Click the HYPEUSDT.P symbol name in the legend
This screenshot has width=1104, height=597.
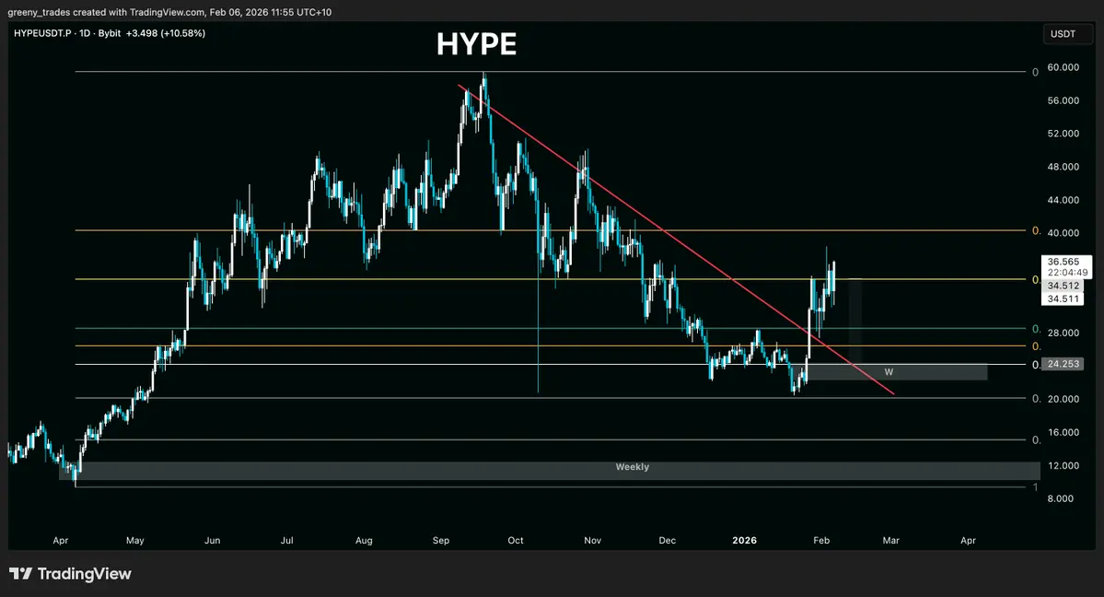[42, 33]
